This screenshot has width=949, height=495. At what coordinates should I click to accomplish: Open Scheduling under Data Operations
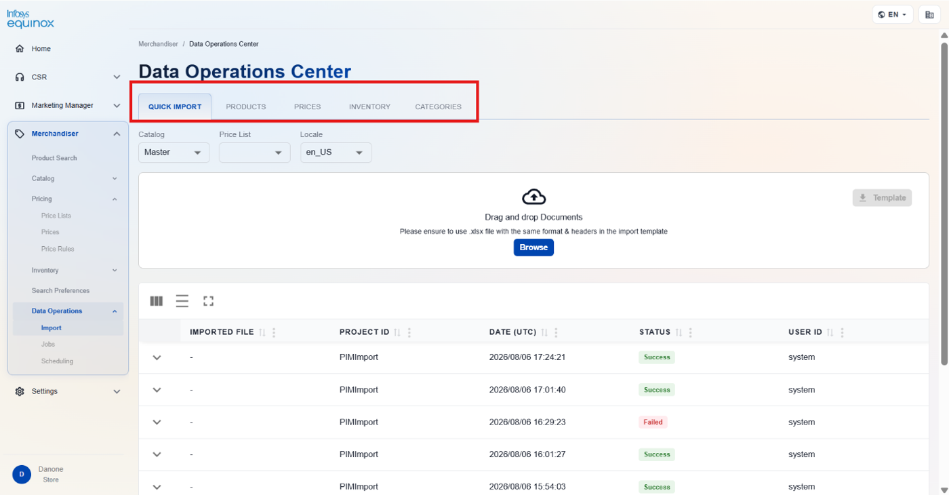click(x=57, y=361)
